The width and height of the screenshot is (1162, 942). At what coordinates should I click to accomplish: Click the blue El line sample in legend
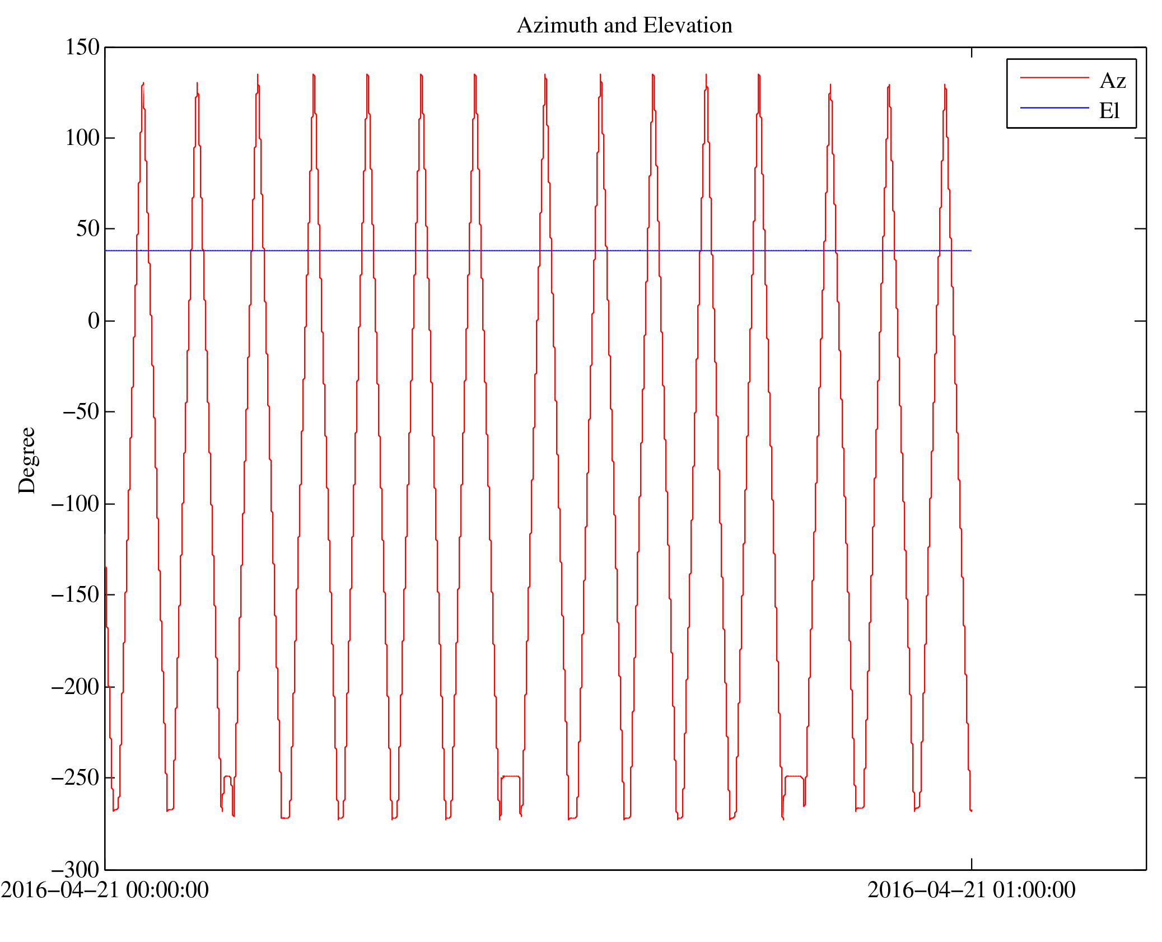pyautogui.click(x=1054, y=107)
